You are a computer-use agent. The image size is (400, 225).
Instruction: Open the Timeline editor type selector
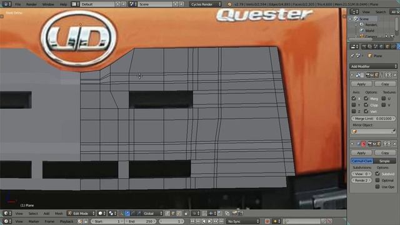(7, 221)
